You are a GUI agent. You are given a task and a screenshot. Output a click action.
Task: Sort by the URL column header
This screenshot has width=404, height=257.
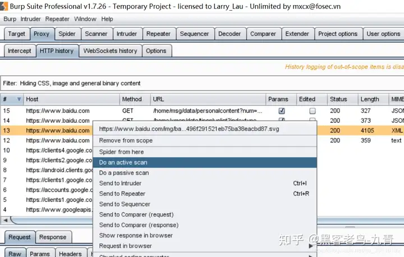pos(208,99)
